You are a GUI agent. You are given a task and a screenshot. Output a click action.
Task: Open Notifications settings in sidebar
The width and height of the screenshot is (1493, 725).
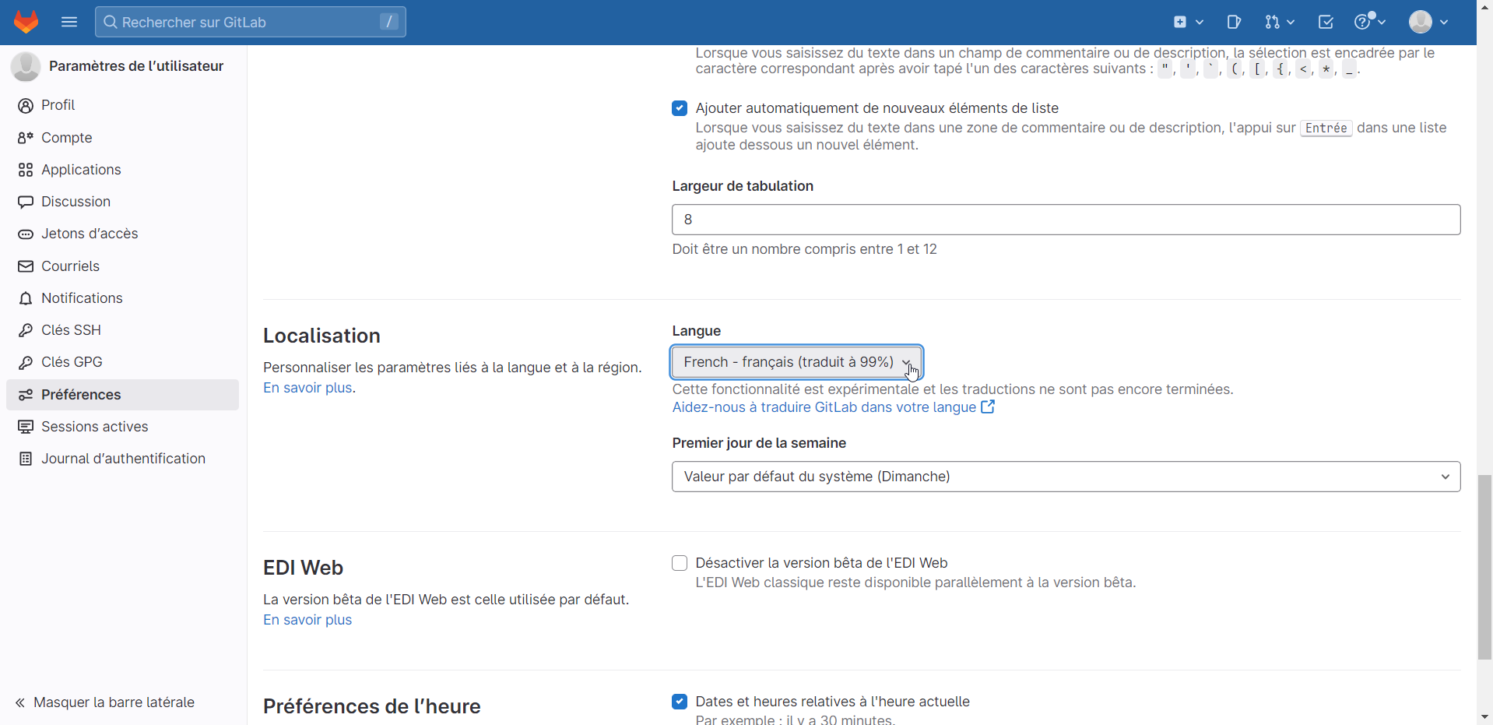click(82, 298)
